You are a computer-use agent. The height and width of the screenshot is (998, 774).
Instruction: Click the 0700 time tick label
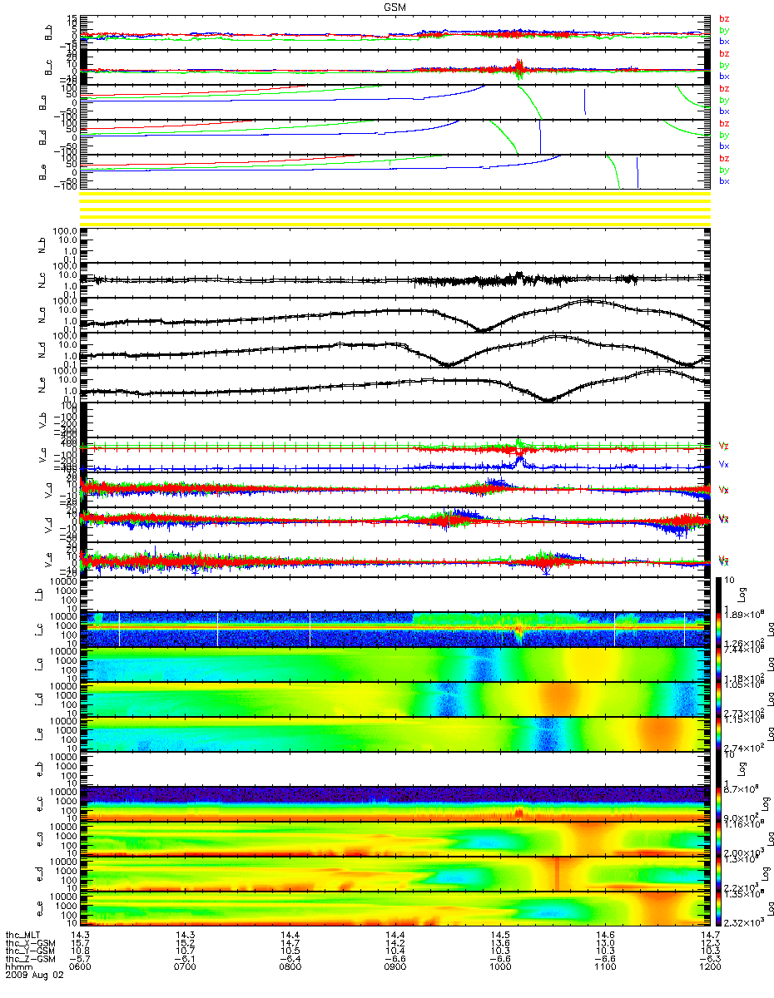point(186,968)
